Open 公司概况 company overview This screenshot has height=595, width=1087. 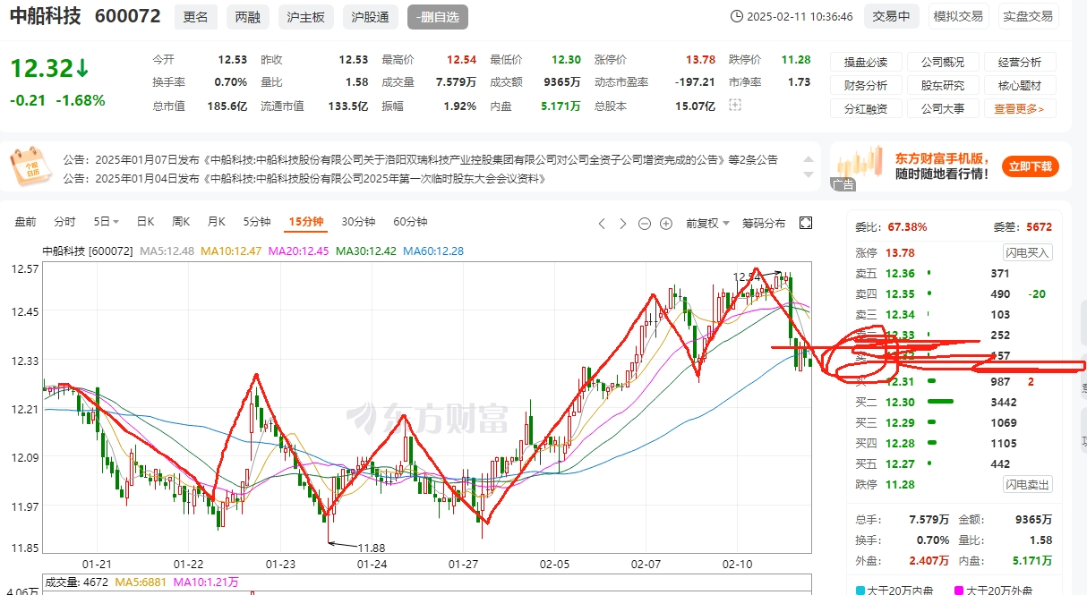pyautogui.click(x=943, y=63)
